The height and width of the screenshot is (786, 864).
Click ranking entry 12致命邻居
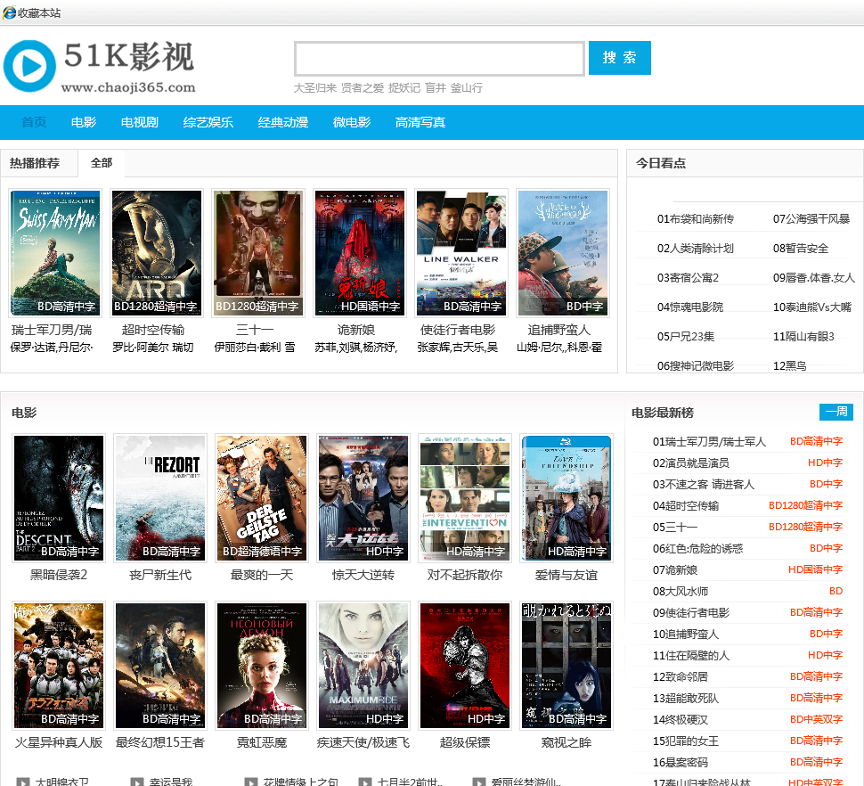point(680,677)
